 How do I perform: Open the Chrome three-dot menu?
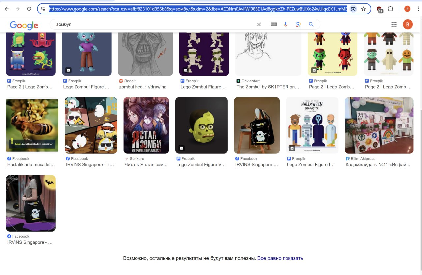point(418,9)
